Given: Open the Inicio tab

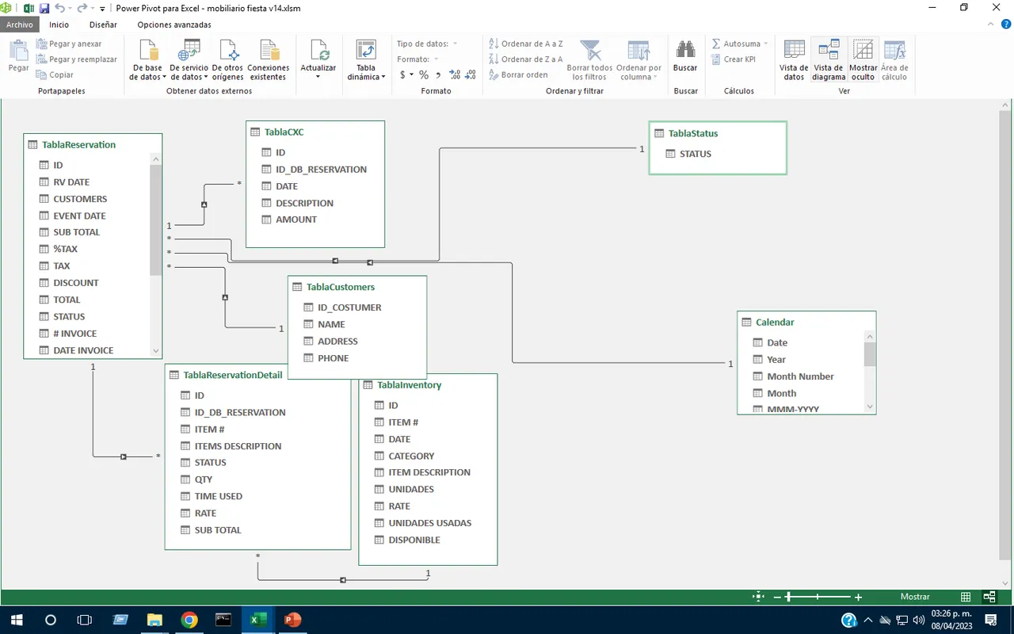Looking at the screenshot, I should (x=59, y=25).
